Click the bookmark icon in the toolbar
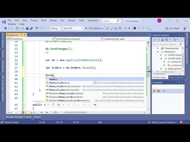 [x=134, y=28]
